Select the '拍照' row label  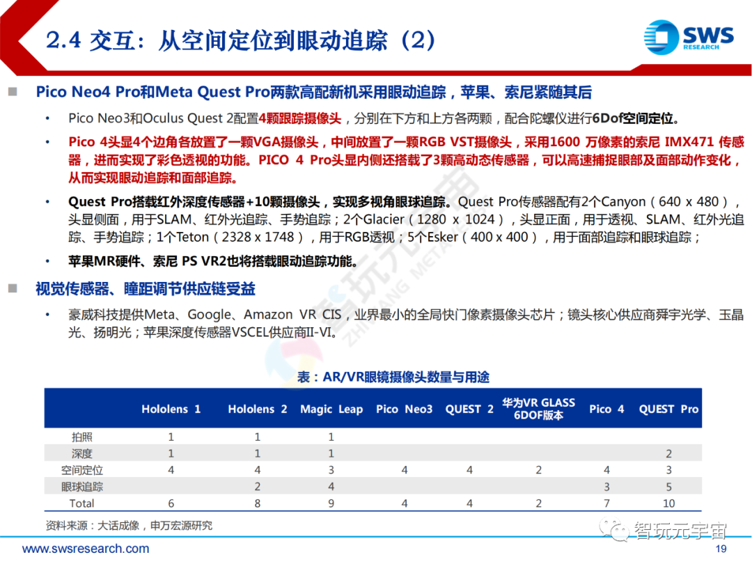coord(82,437)
